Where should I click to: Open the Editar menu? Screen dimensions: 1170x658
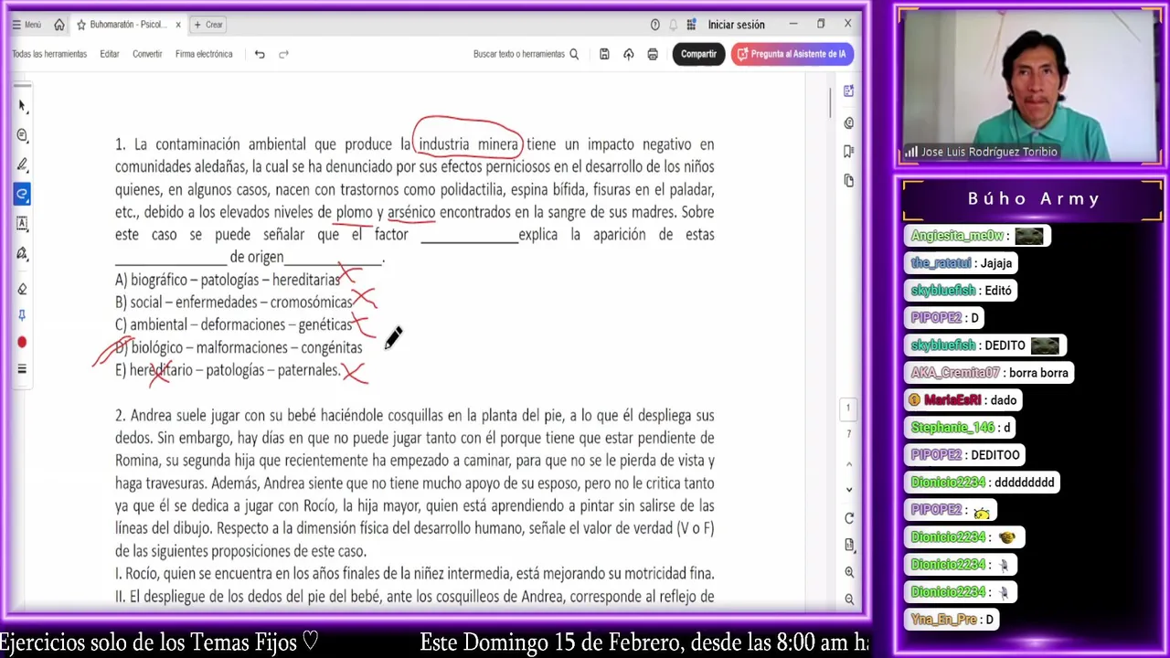[110, 54]
